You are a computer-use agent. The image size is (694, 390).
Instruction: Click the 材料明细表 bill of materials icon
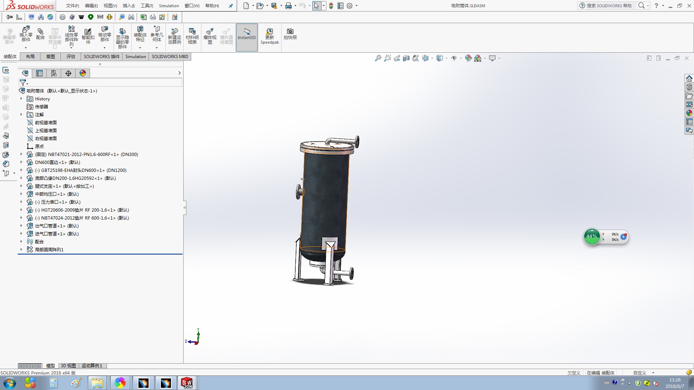point(192,36)
